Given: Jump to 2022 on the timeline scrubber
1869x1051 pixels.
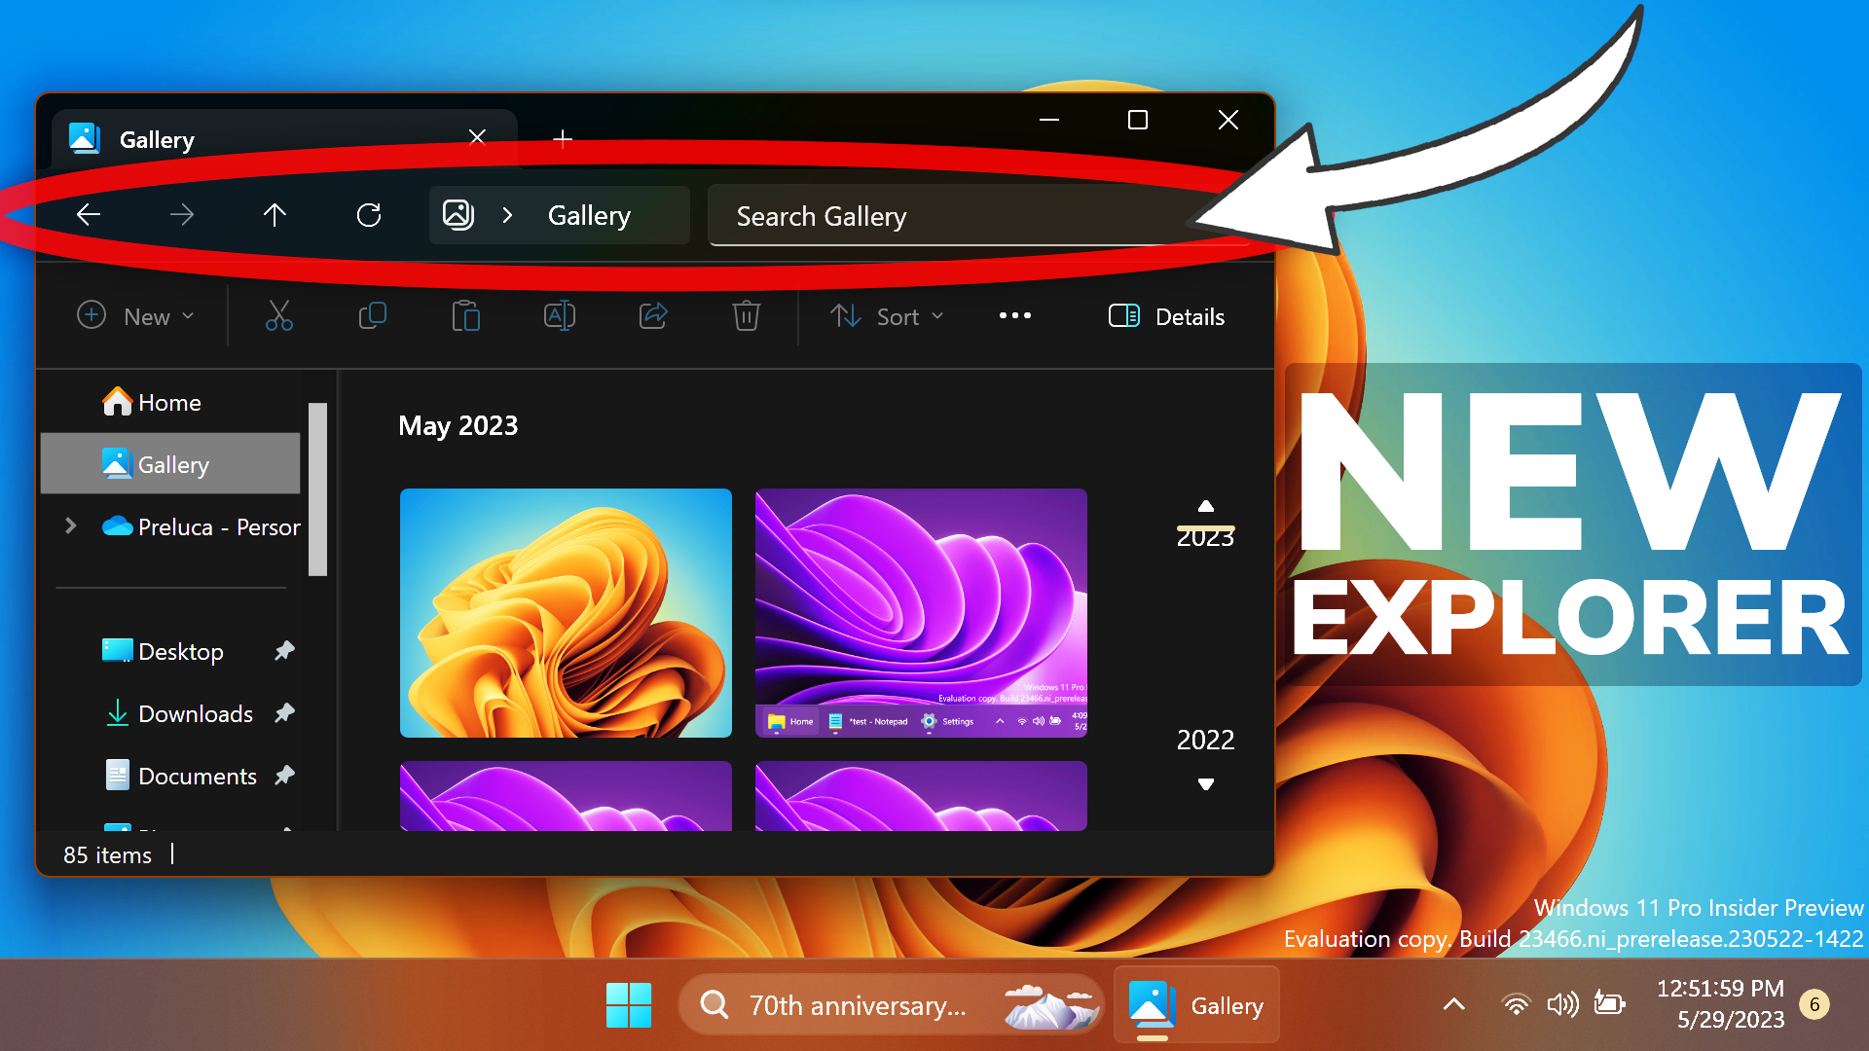Looking at the screenshot, I should click(x=1205, y=740).
